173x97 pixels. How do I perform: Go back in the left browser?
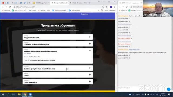(x=3, y=7)
